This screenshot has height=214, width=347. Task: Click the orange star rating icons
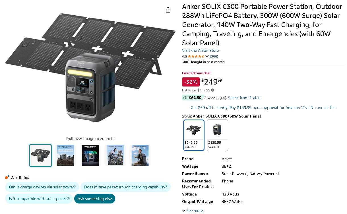tap(195, 56)
